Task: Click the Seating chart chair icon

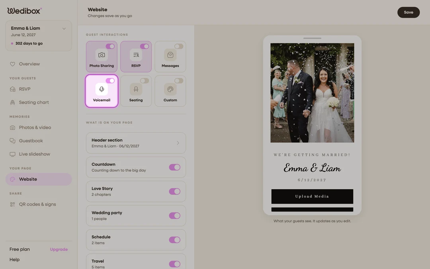Action: point(13,102)
